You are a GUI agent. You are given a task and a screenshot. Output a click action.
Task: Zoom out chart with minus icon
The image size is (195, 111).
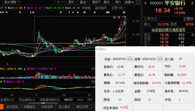[64, 2]
